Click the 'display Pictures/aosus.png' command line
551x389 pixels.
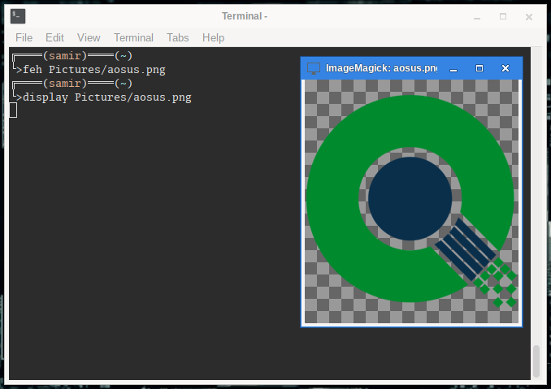(x=107, y=97)
